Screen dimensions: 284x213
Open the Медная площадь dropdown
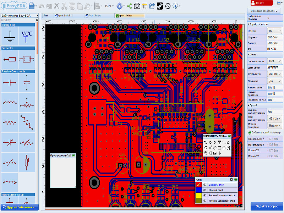(x=275, y=125)
